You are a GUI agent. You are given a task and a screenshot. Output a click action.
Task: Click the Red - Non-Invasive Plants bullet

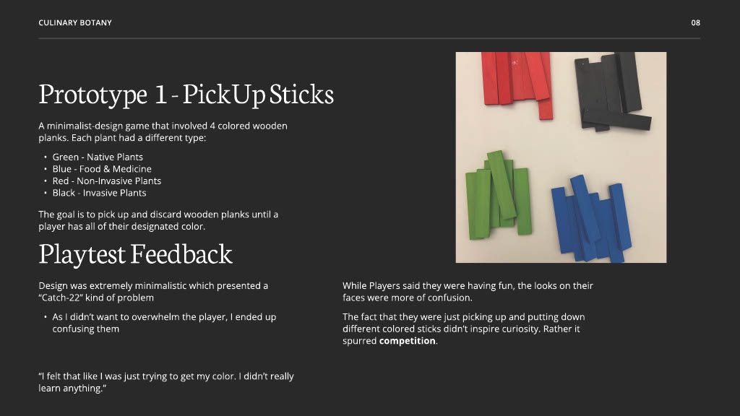tap(106, 181)
